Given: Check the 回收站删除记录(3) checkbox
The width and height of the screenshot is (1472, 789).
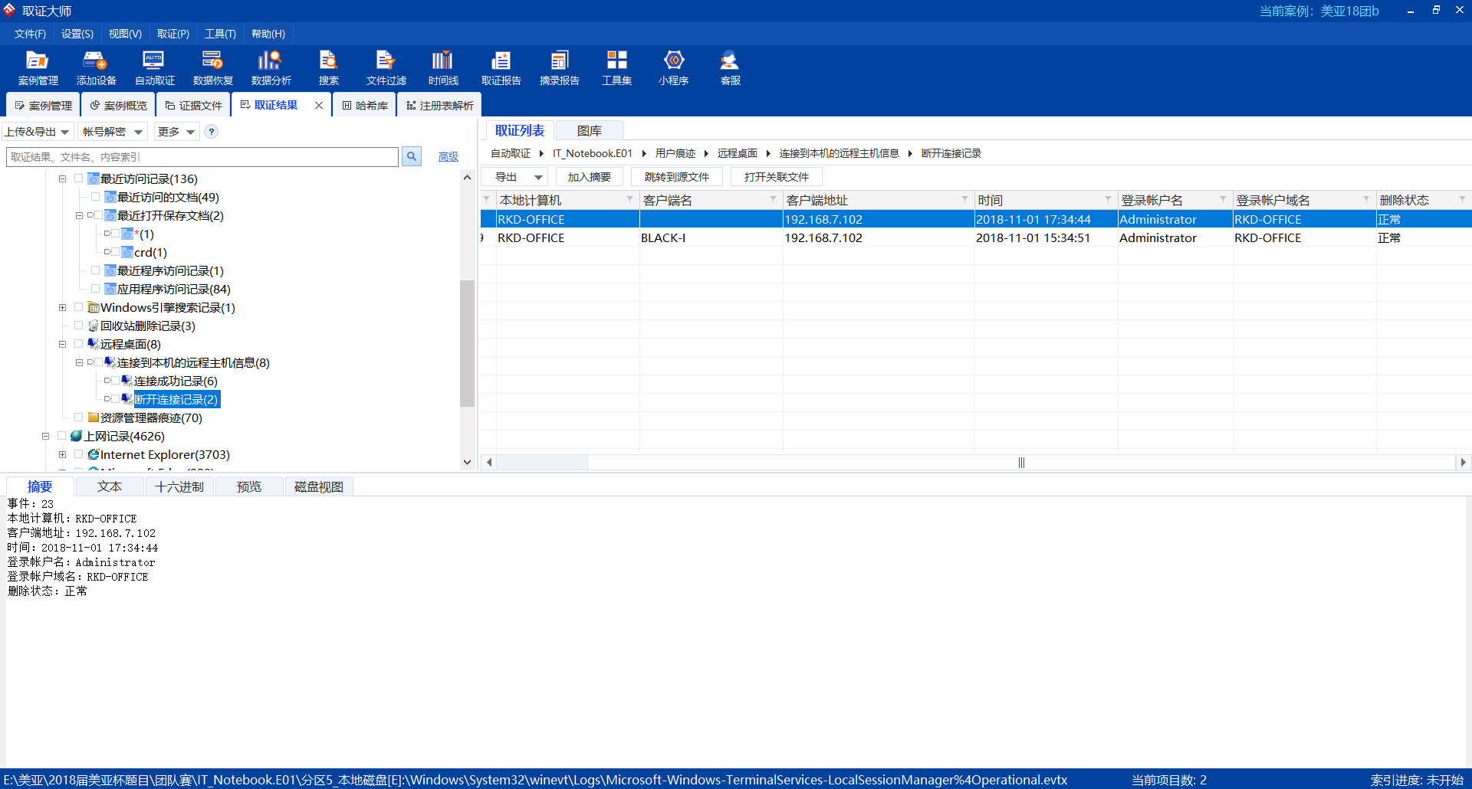Looking at the screenshot, I should point(78,326).
